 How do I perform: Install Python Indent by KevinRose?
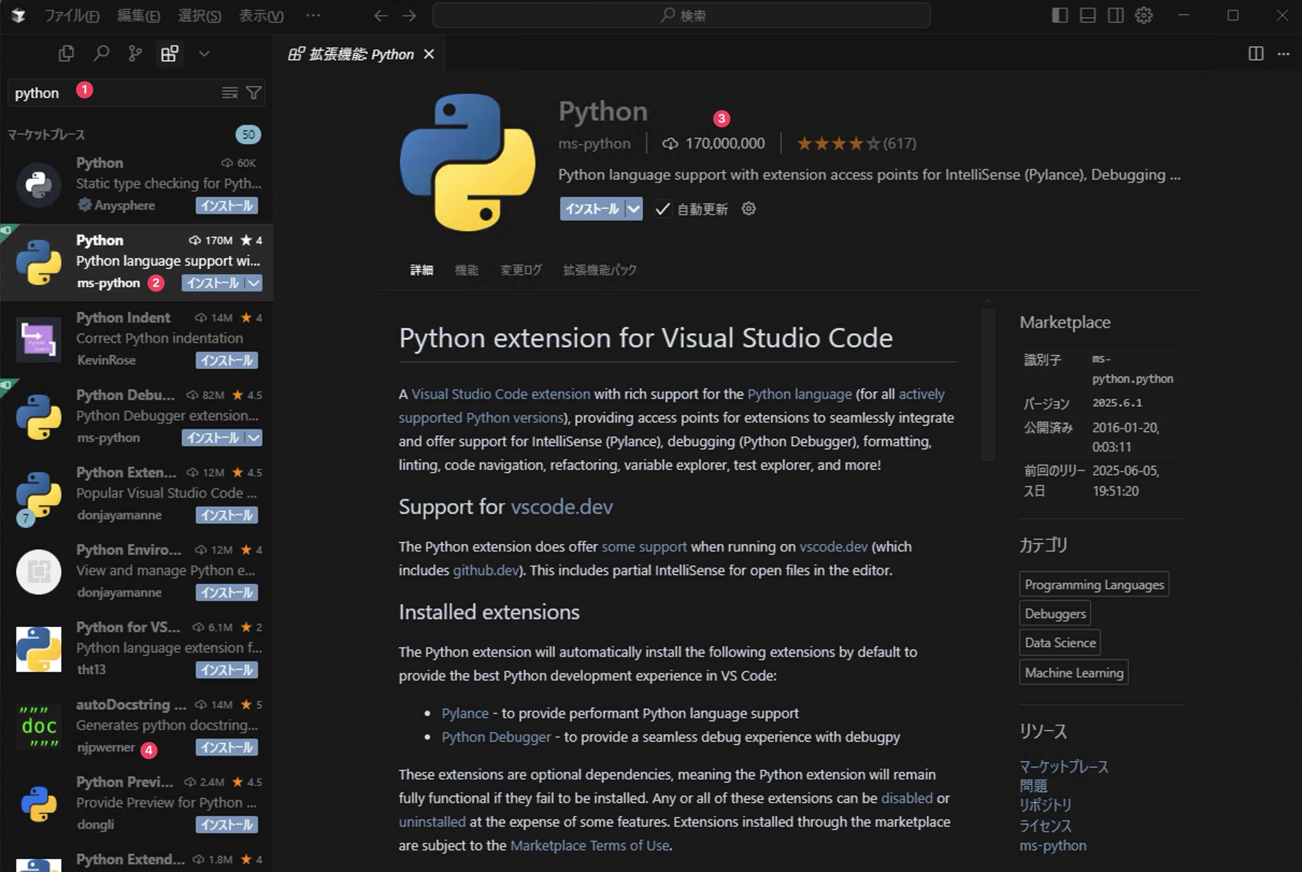[x=227, y=360]
